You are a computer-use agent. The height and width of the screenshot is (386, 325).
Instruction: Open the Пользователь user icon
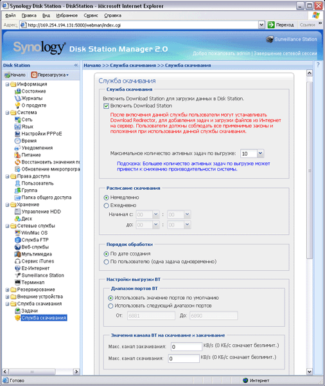click(x=17, y=183)
